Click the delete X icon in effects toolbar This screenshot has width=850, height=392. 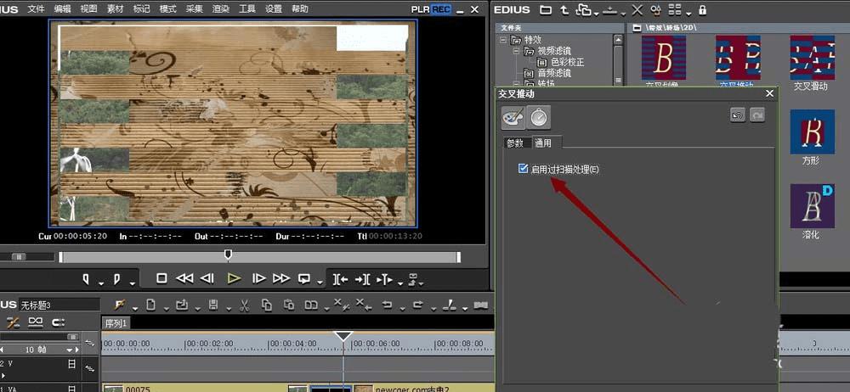pyautogui.click(x=637, y=10)
